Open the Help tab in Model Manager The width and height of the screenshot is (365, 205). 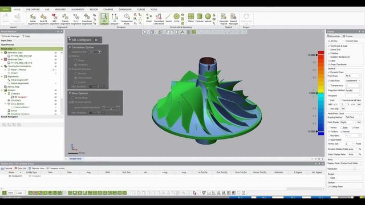[26, 36]
